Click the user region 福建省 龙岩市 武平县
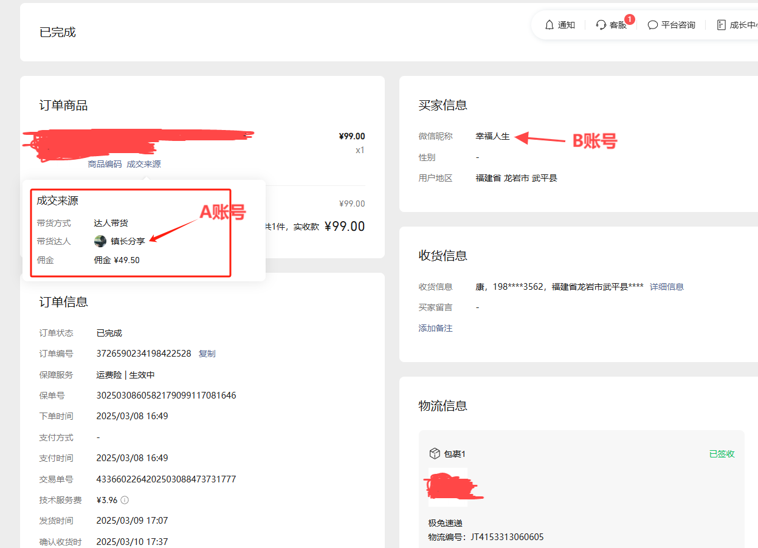Image resolution: width=758 pixels, height=548 pixels. 517,178
